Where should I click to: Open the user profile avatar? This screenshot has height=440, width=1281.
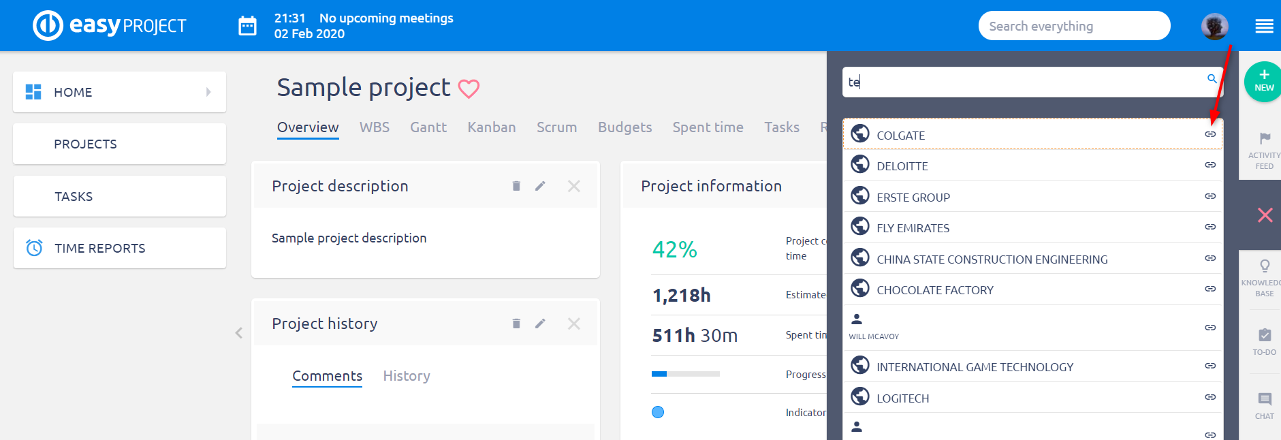click(x=1214, y=26)
